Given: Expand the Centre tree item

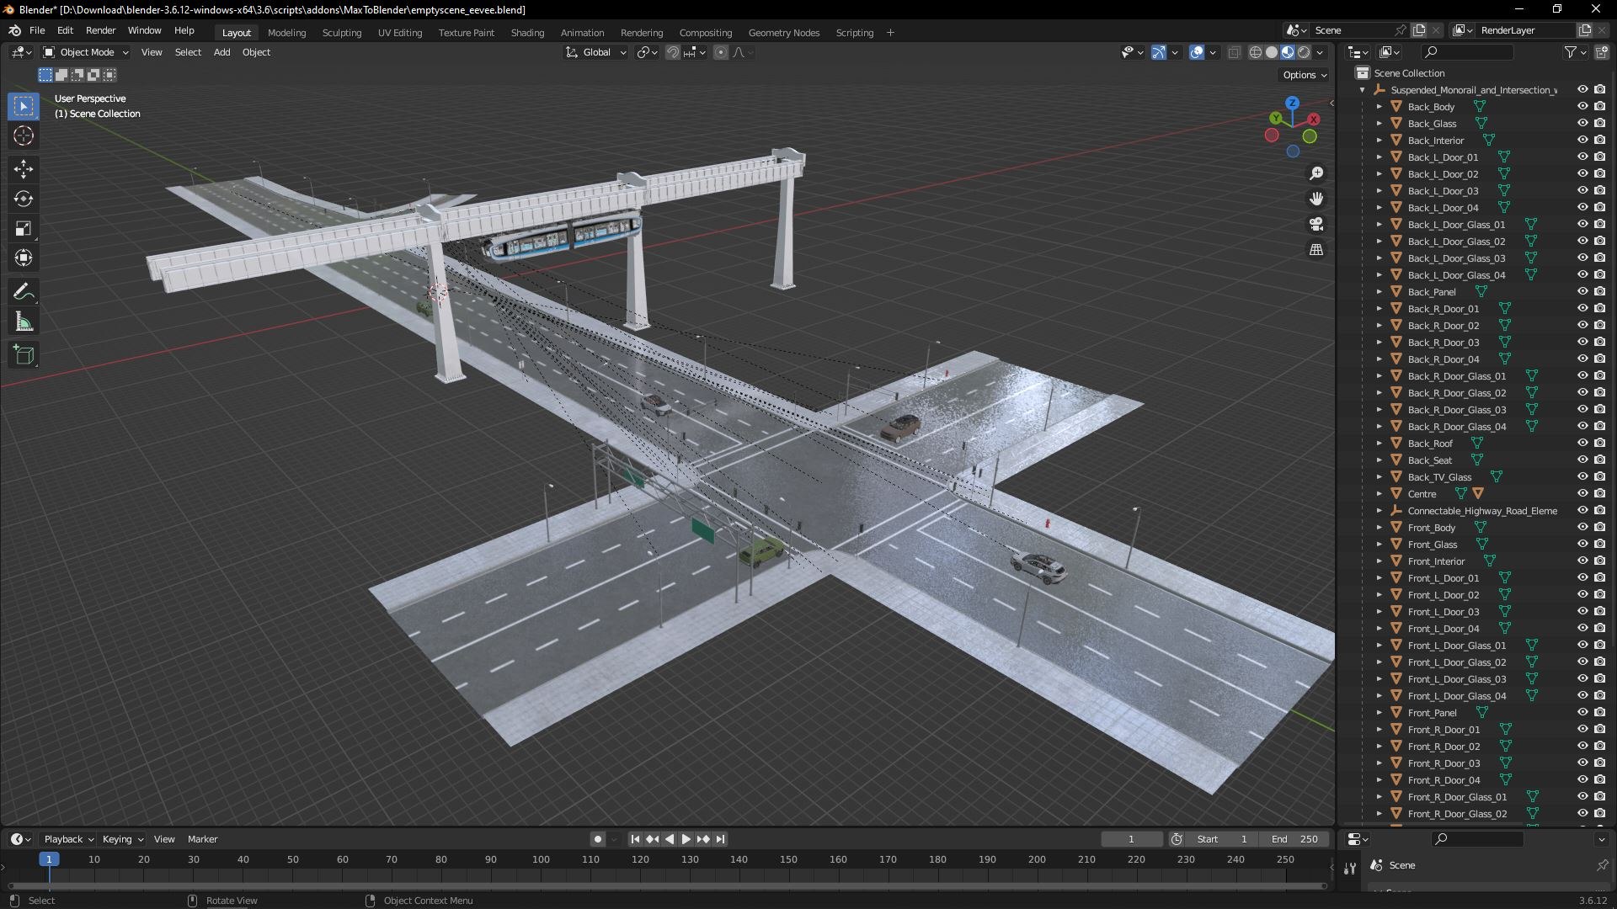Looking at the screenshot, I should coord(1380,494).
